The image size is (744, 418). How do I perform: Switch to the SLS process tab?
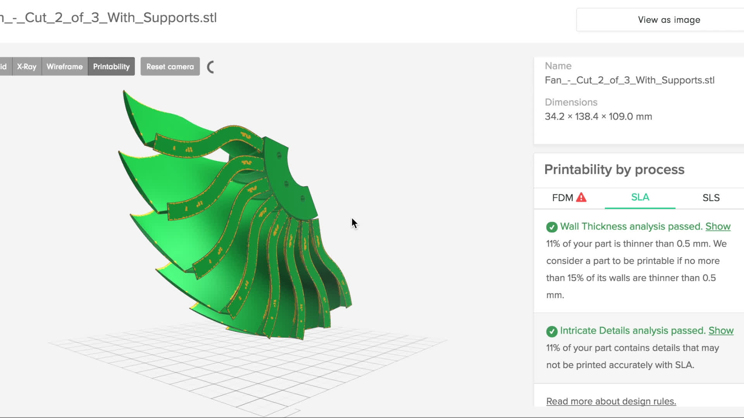[711, 198]
